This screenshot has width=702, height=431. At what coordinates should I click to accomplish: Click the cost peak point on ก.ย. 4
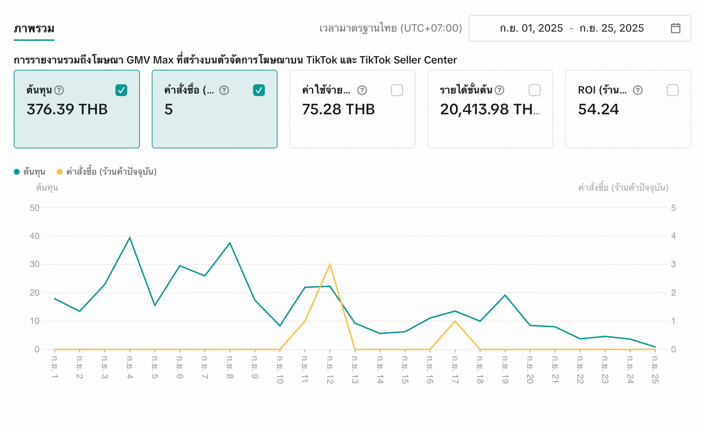click(129, 238)
